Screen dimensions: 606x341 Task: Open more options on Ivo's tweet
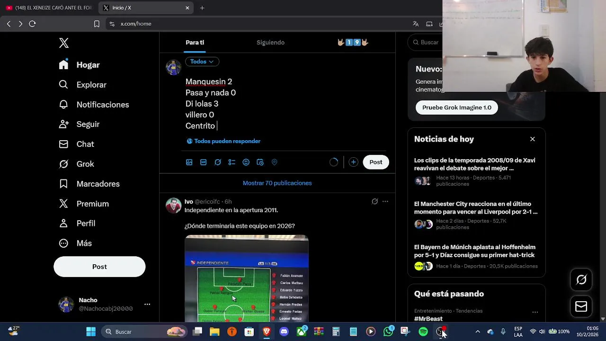tap(385, 201)
